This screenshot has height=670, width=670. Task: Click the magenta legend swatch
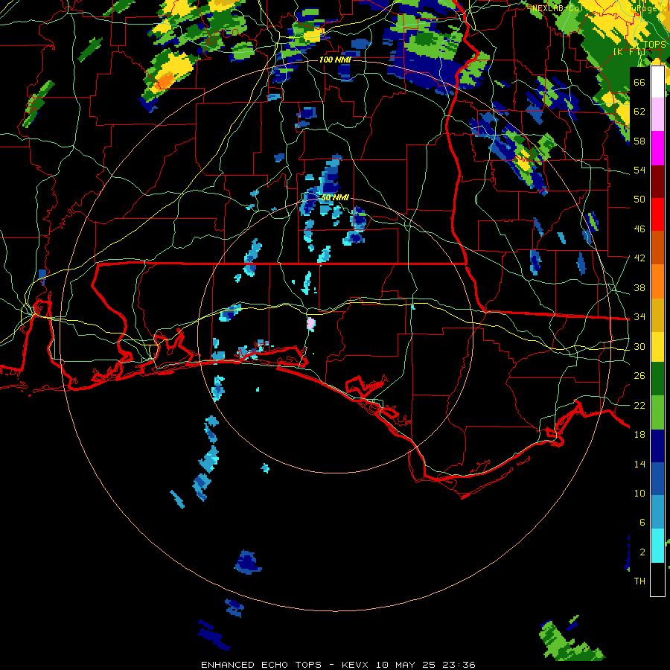coord(657,148)
